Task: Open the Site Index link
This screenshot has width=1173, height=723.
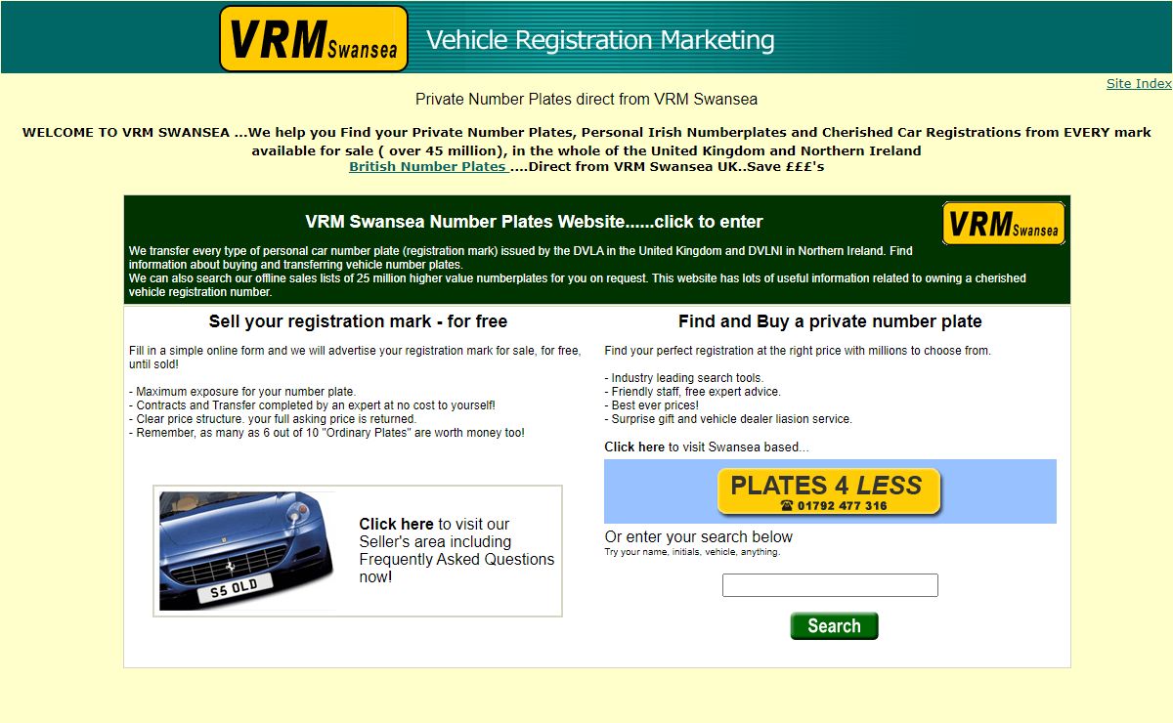Action: click(1139, 84)
